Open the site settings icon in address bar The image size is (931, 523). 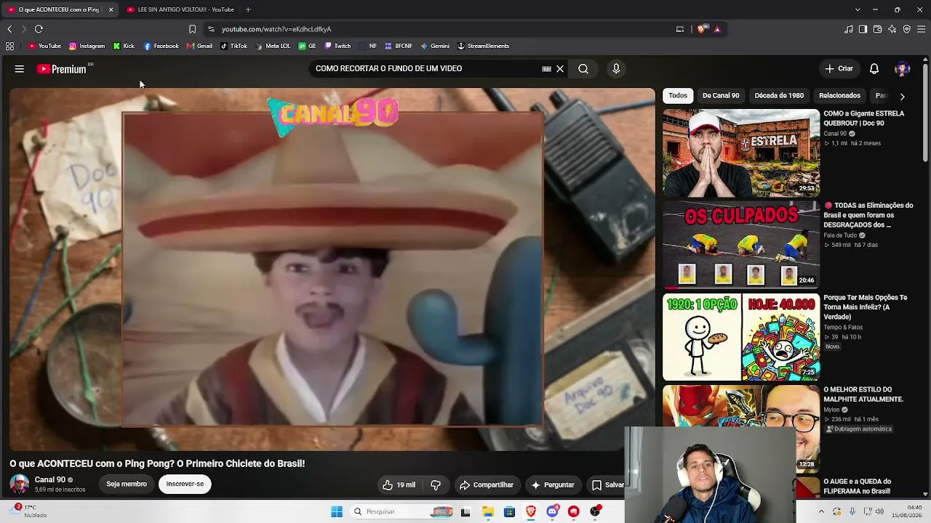(x=211, y=29)
